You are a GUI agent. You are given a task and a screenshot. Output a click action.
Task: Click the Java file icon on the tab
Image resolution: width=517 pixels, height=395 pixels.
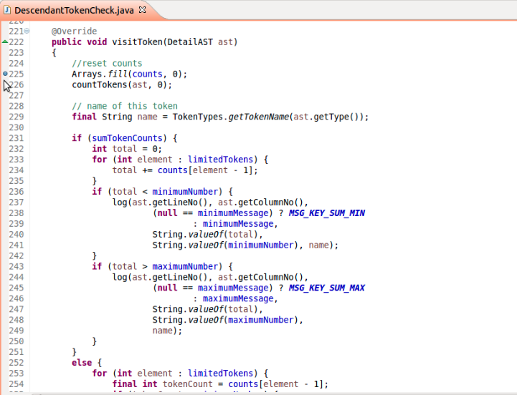(x=8, y=11)
